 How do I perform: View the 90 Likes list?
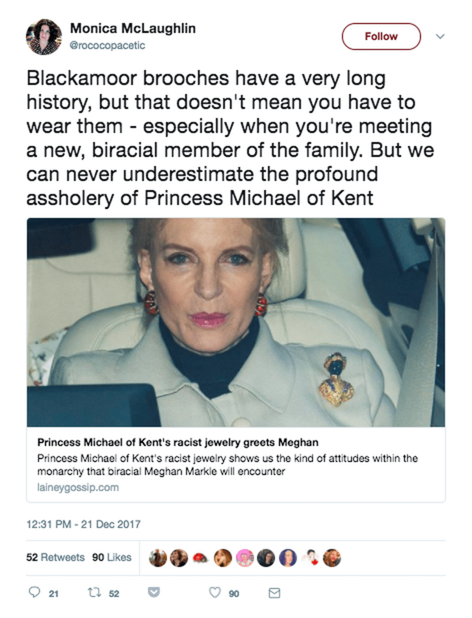coord(112,557)
